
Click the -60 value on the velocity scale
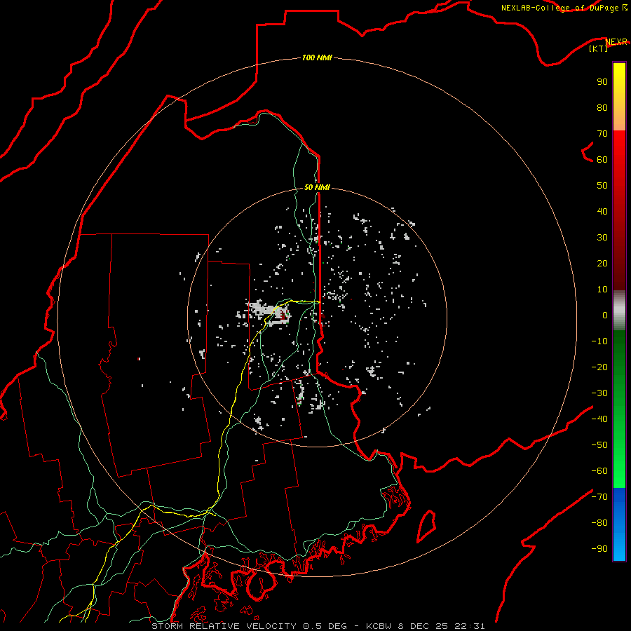click(599, 471)
